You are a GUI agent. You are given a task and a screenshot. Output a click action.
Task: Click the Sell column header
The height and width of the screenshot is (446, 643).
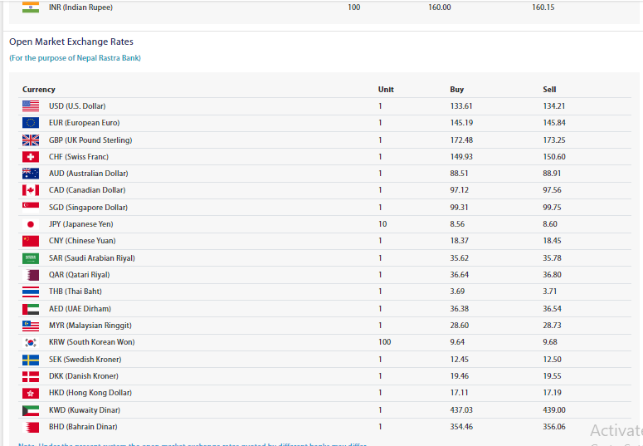click(549, 90)
